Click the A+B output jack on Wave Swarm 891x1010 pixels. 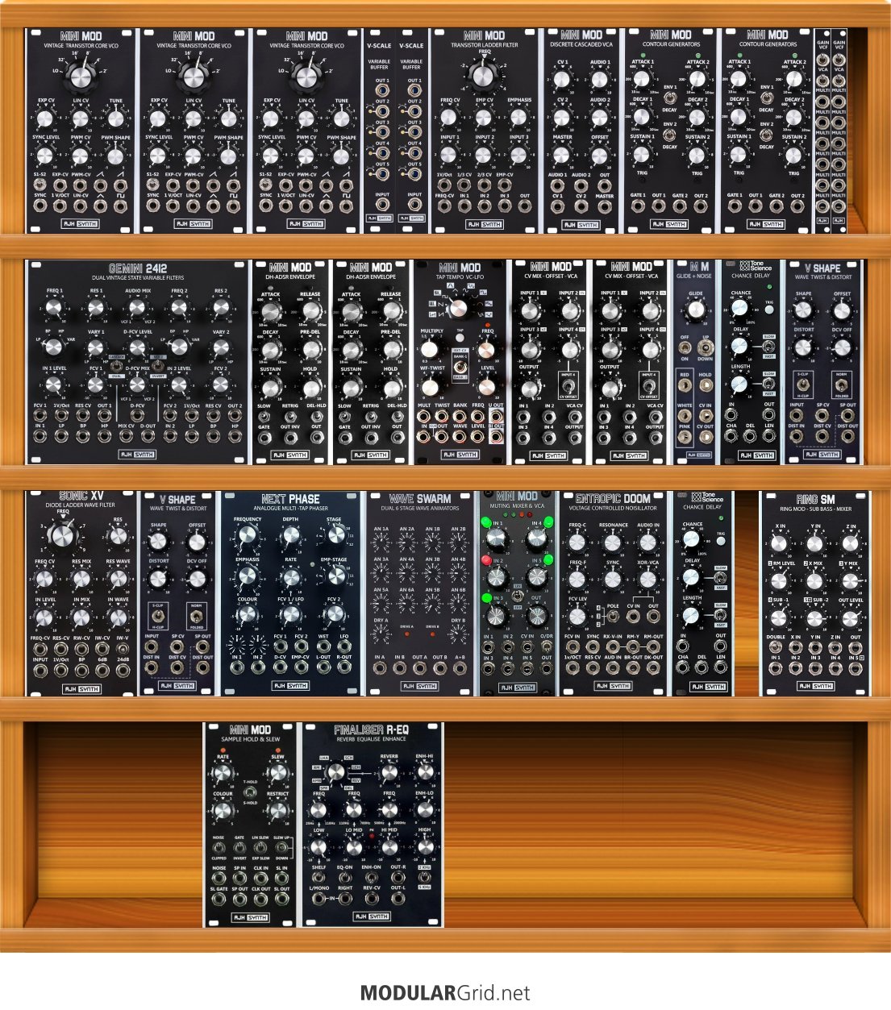pos(460,668)
